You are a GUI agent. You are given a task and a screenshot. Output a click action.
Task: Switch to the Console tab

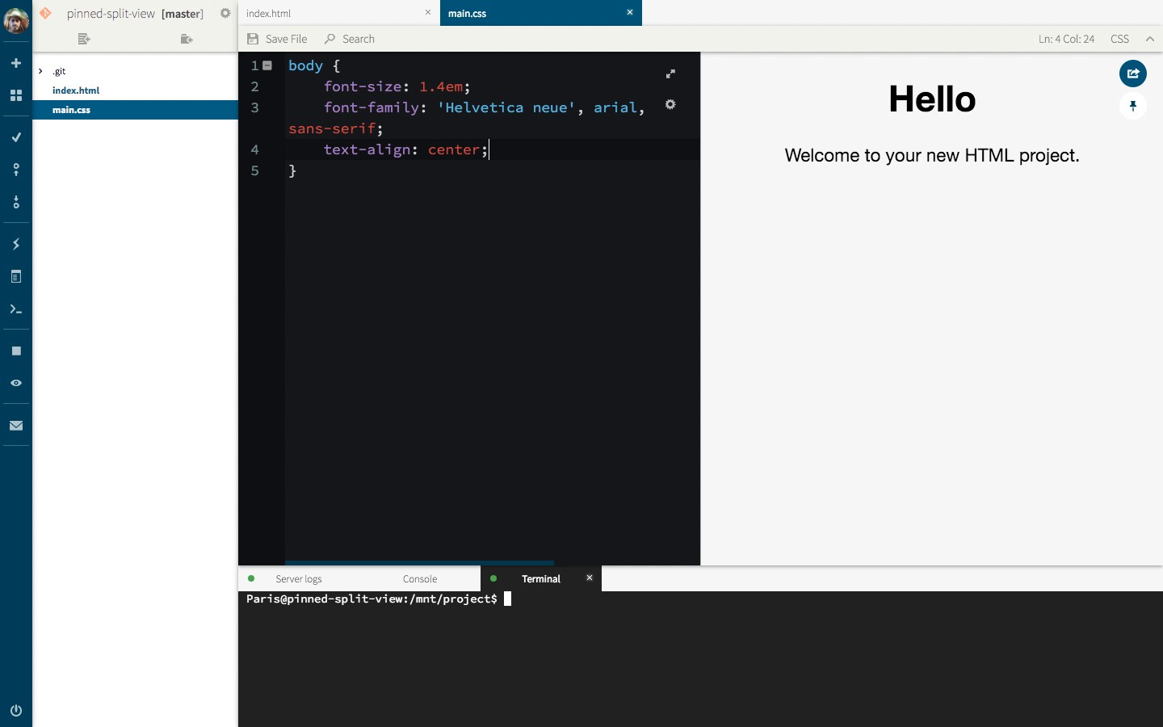[x=420, y=579]
